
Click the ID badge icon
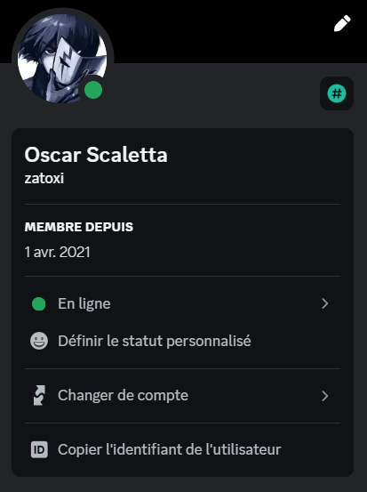pos(39,449)
